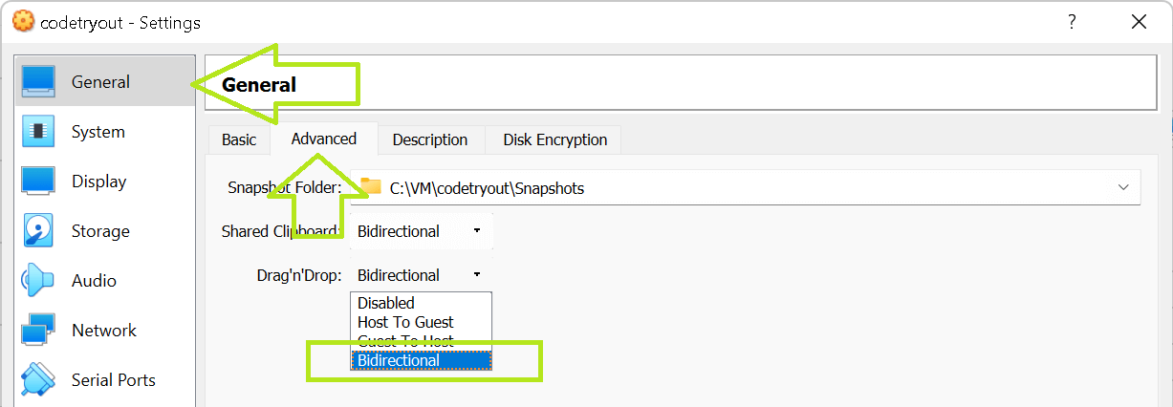Open the Serial Ports connector icon
Image resolution: width=1173 pixels, height=407 pixels.
coord(38,380)
